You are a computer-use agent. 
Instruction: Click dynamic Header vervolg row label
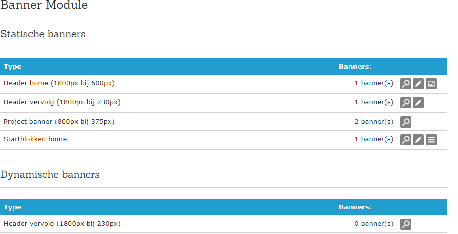pyautogui.click(x=62, y=224)
